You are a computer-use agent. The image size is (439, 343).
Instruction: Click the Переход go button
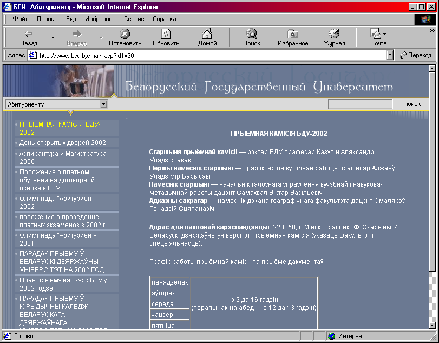(x=416, y=55)
